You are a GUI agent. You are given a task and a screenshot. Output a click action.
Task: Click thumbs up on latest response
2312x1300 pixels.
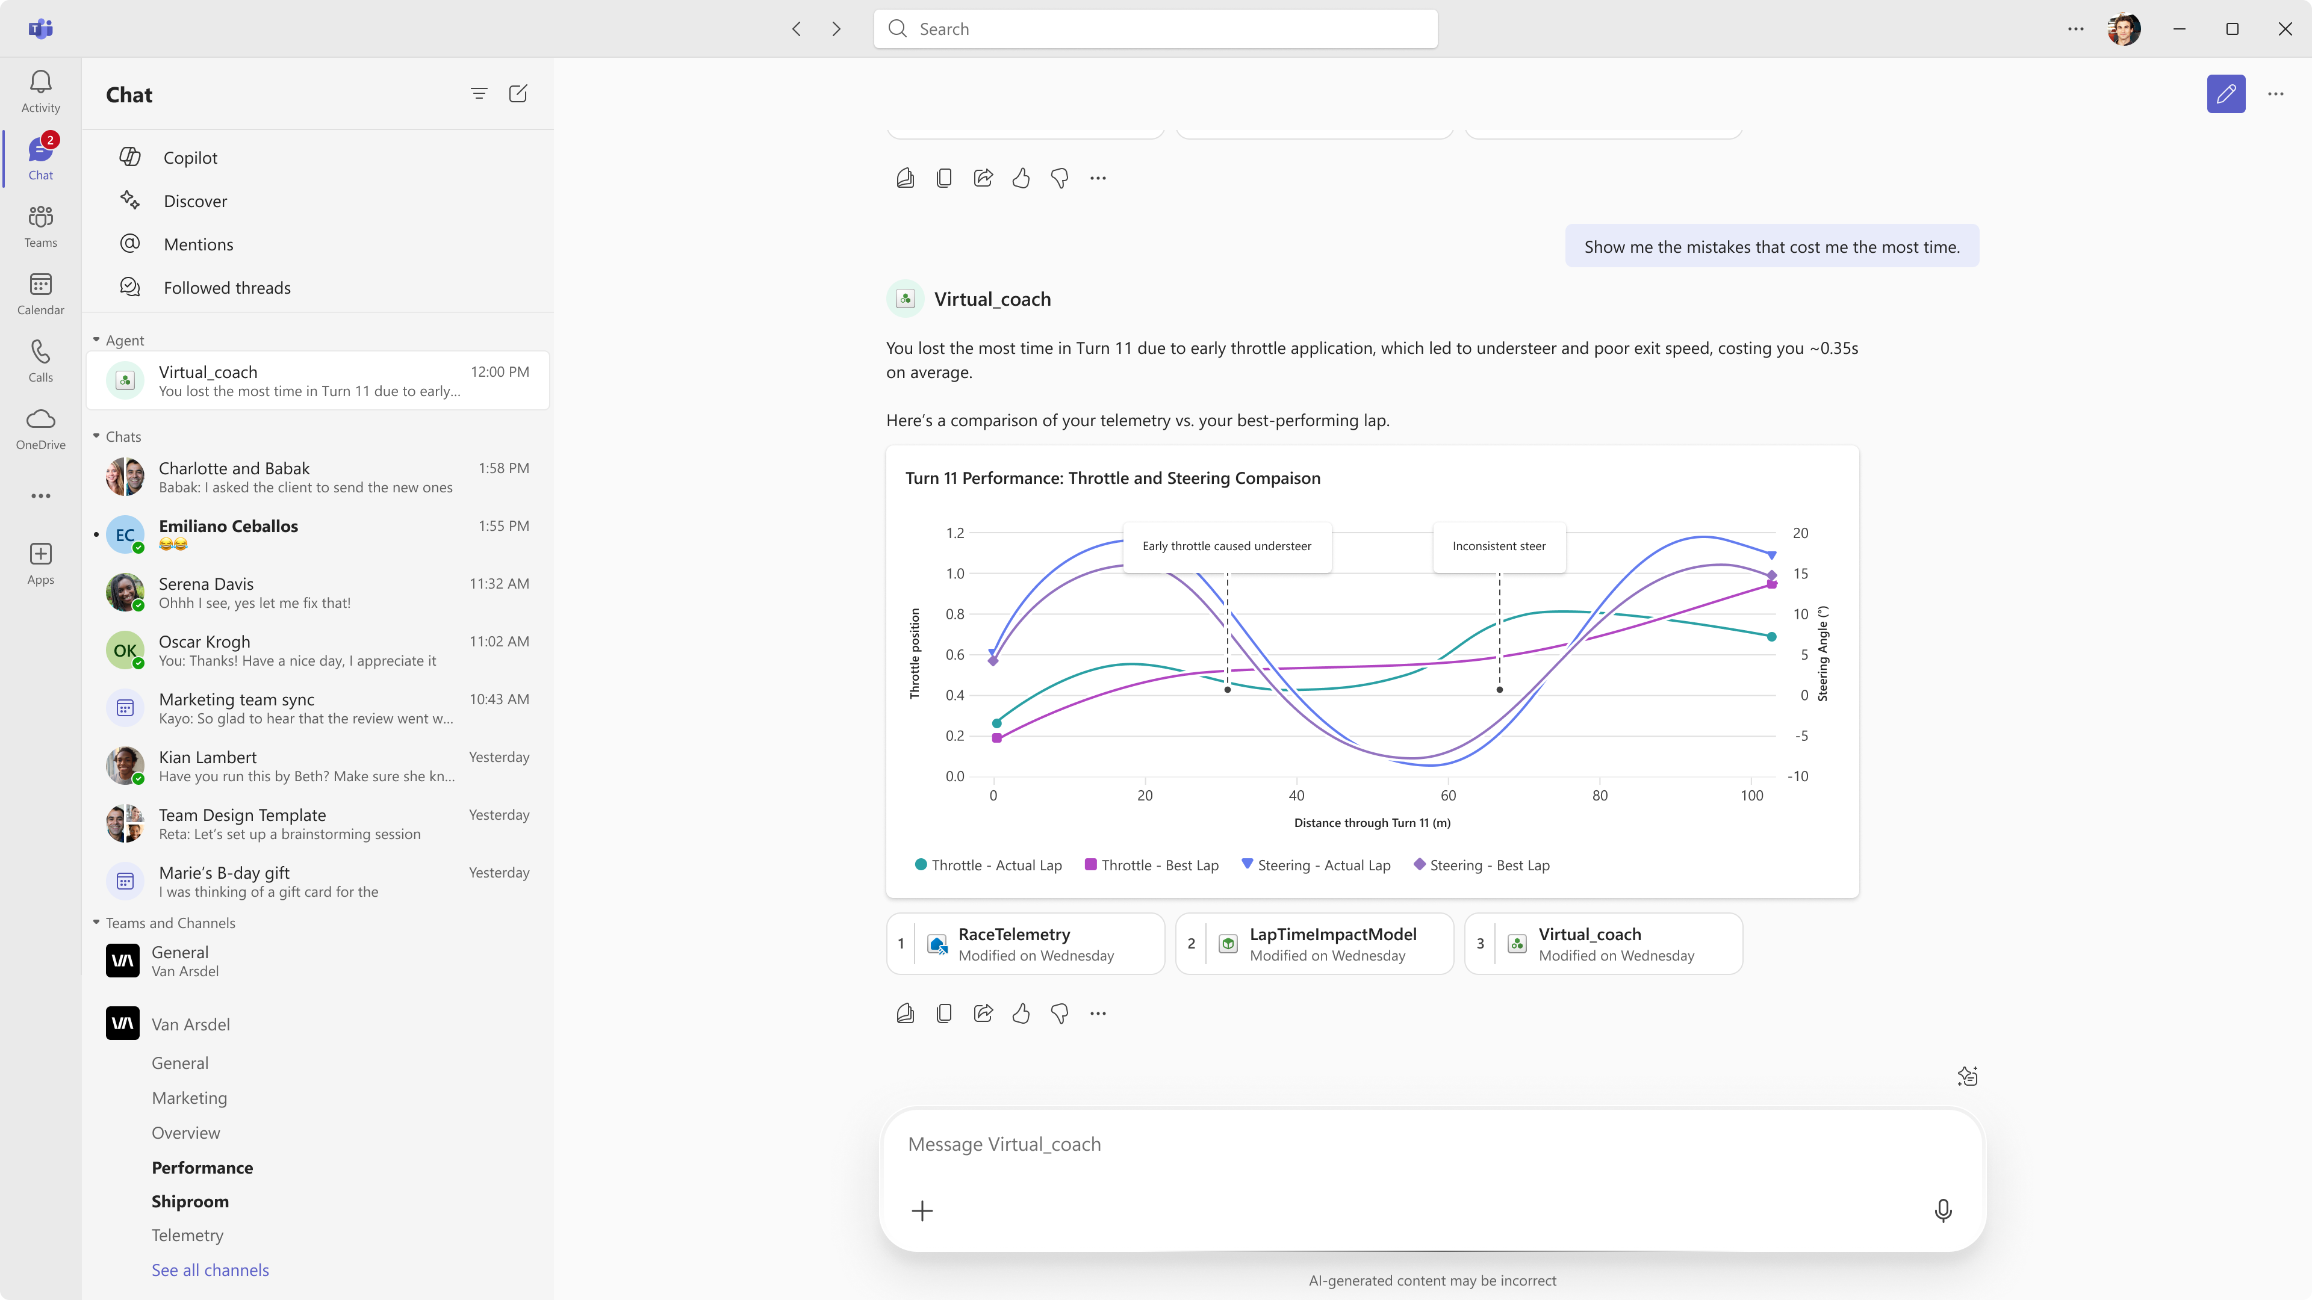pyautogui.click(x=1021, y=1014)
